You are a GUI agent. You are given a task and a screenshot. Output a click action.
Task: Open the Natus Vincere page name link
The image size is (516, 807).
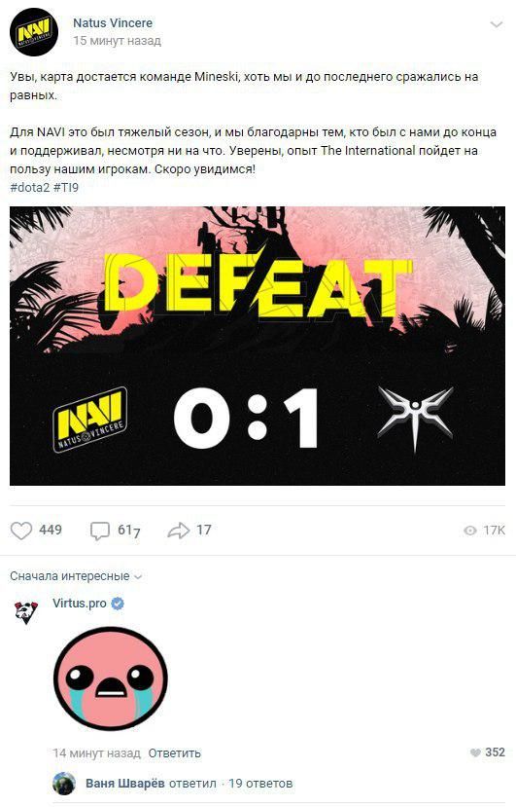113,23
